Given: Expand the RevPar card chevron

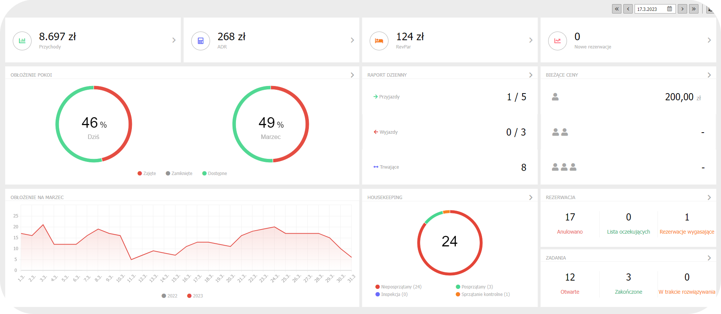Looking at the screenshot, I should 531,40.
